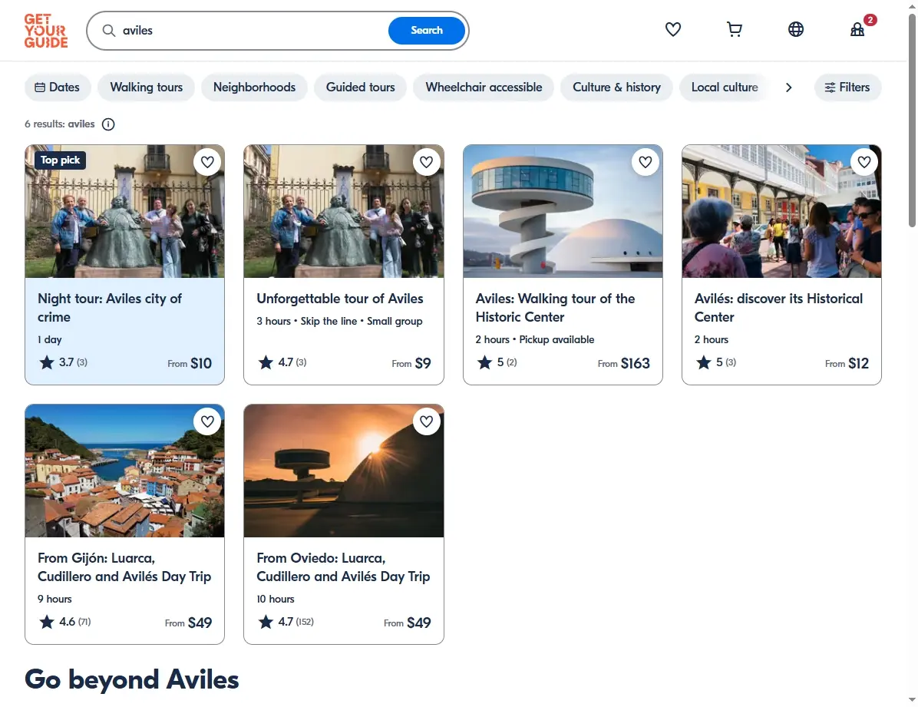The width and height of the screenshot is (918, 707).
Task: Open the wishlist heart in header
Action: tap(672, 29)
